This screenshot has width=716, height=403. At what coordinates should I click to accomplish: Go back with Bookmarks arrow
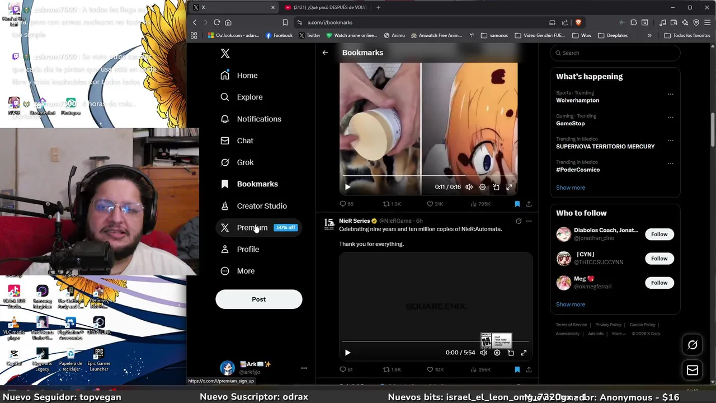325,53
